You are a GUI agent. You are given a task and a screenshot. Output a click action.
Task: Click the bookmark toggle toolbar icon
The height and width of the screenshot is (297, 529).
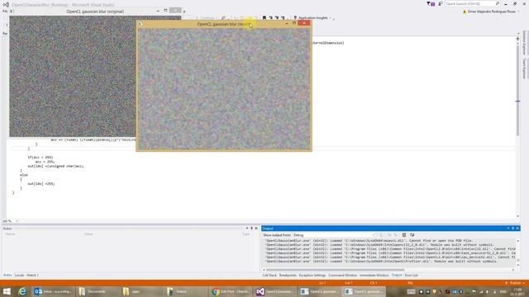[x=264, y=17]
